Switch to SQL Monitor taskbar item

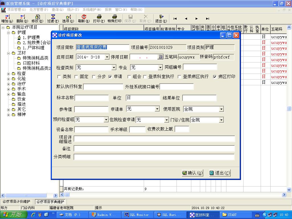click(137, 215)
